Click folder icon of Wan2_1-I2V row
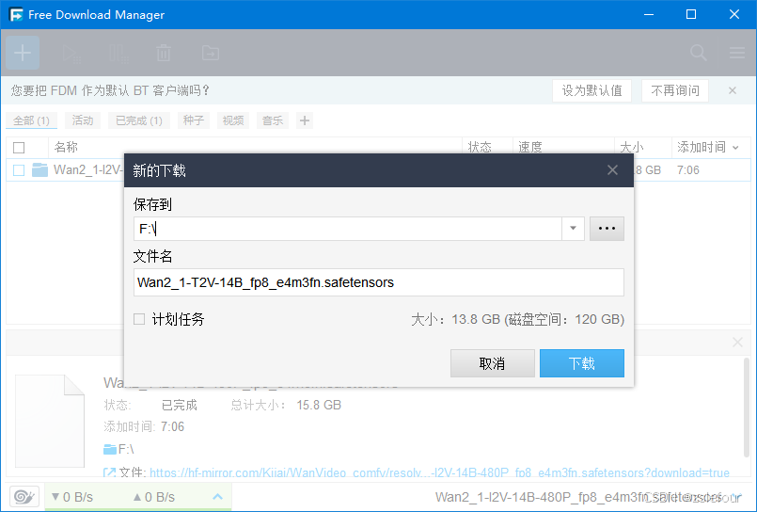757x512 pixels. point(39,170)
